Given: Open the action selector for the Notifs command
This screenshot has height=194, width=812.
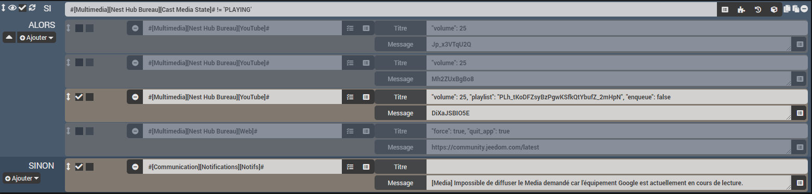Looking at the screenshot, I should click(350, 167).
